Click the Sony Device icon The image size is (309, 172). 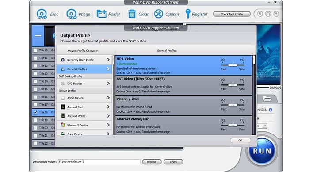click(x=63, y=134)
